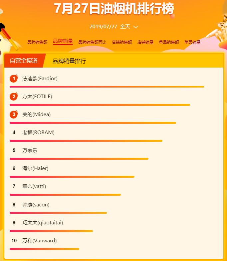
Task: Click the chevron arrow beside 全天
Action: coord(135,27)
